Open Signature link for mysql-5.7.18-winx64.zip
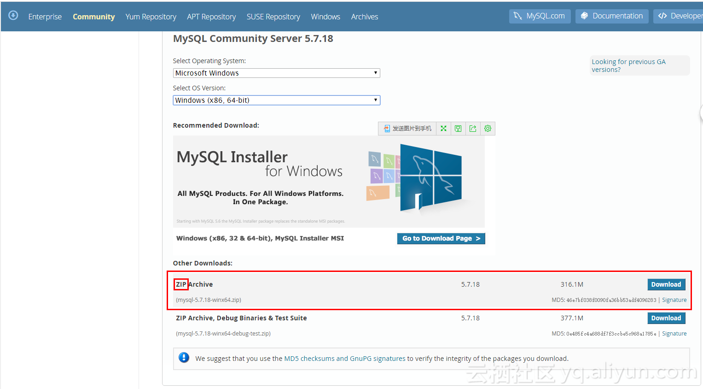The height and width of the screenshot is (389, 703). (674, 300)
